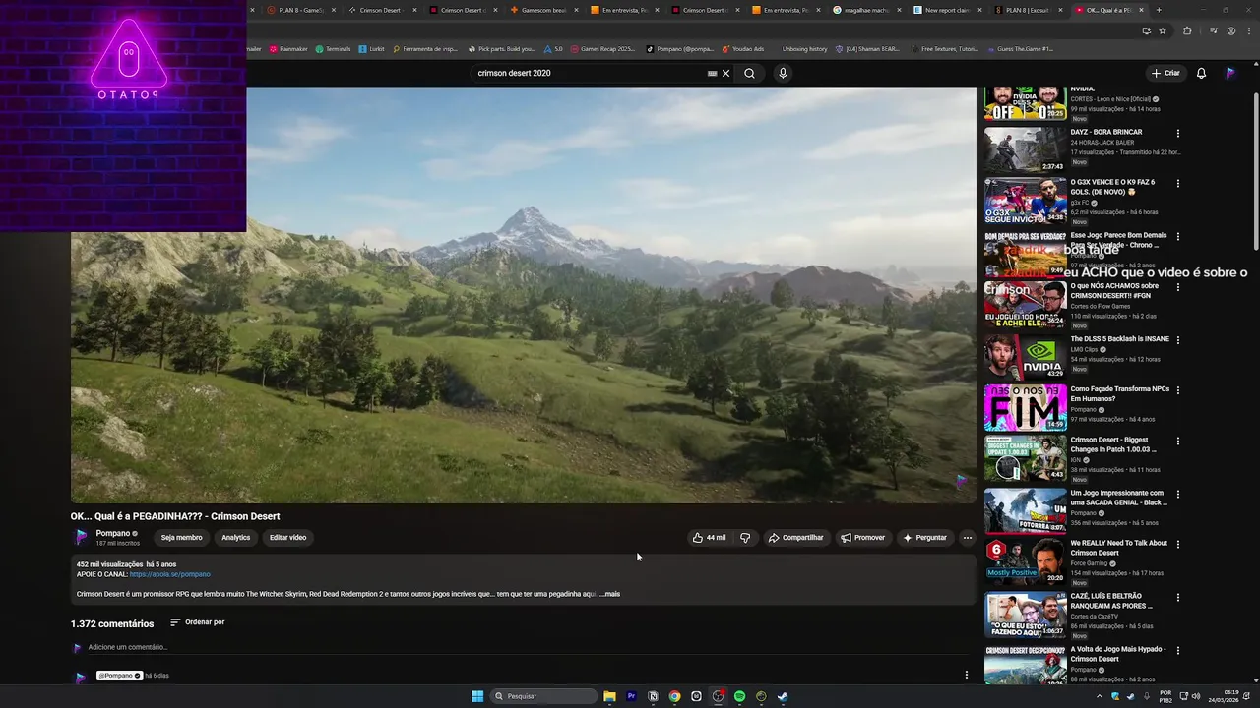Screen dimensions: 1260x708
Task: Clear the search box with the X
Action: 726,73
